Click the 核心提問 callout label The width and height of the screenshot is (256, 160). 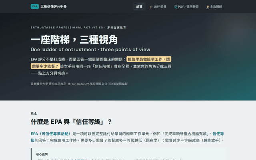pyautogui.click(x=42, y=154)
